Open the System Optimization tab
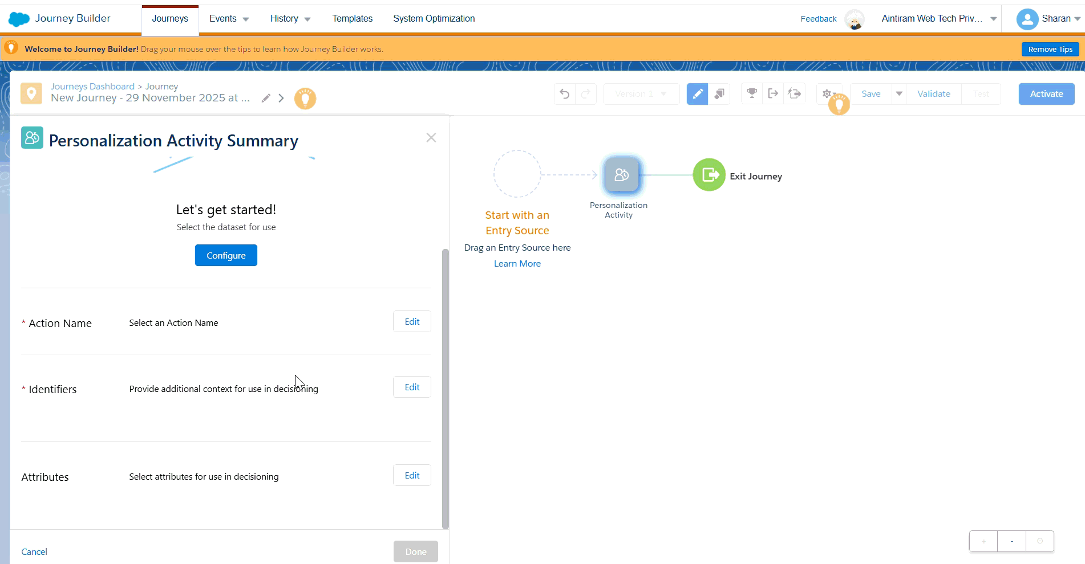This screenshot has height=564, width=1085. (434, 19)
